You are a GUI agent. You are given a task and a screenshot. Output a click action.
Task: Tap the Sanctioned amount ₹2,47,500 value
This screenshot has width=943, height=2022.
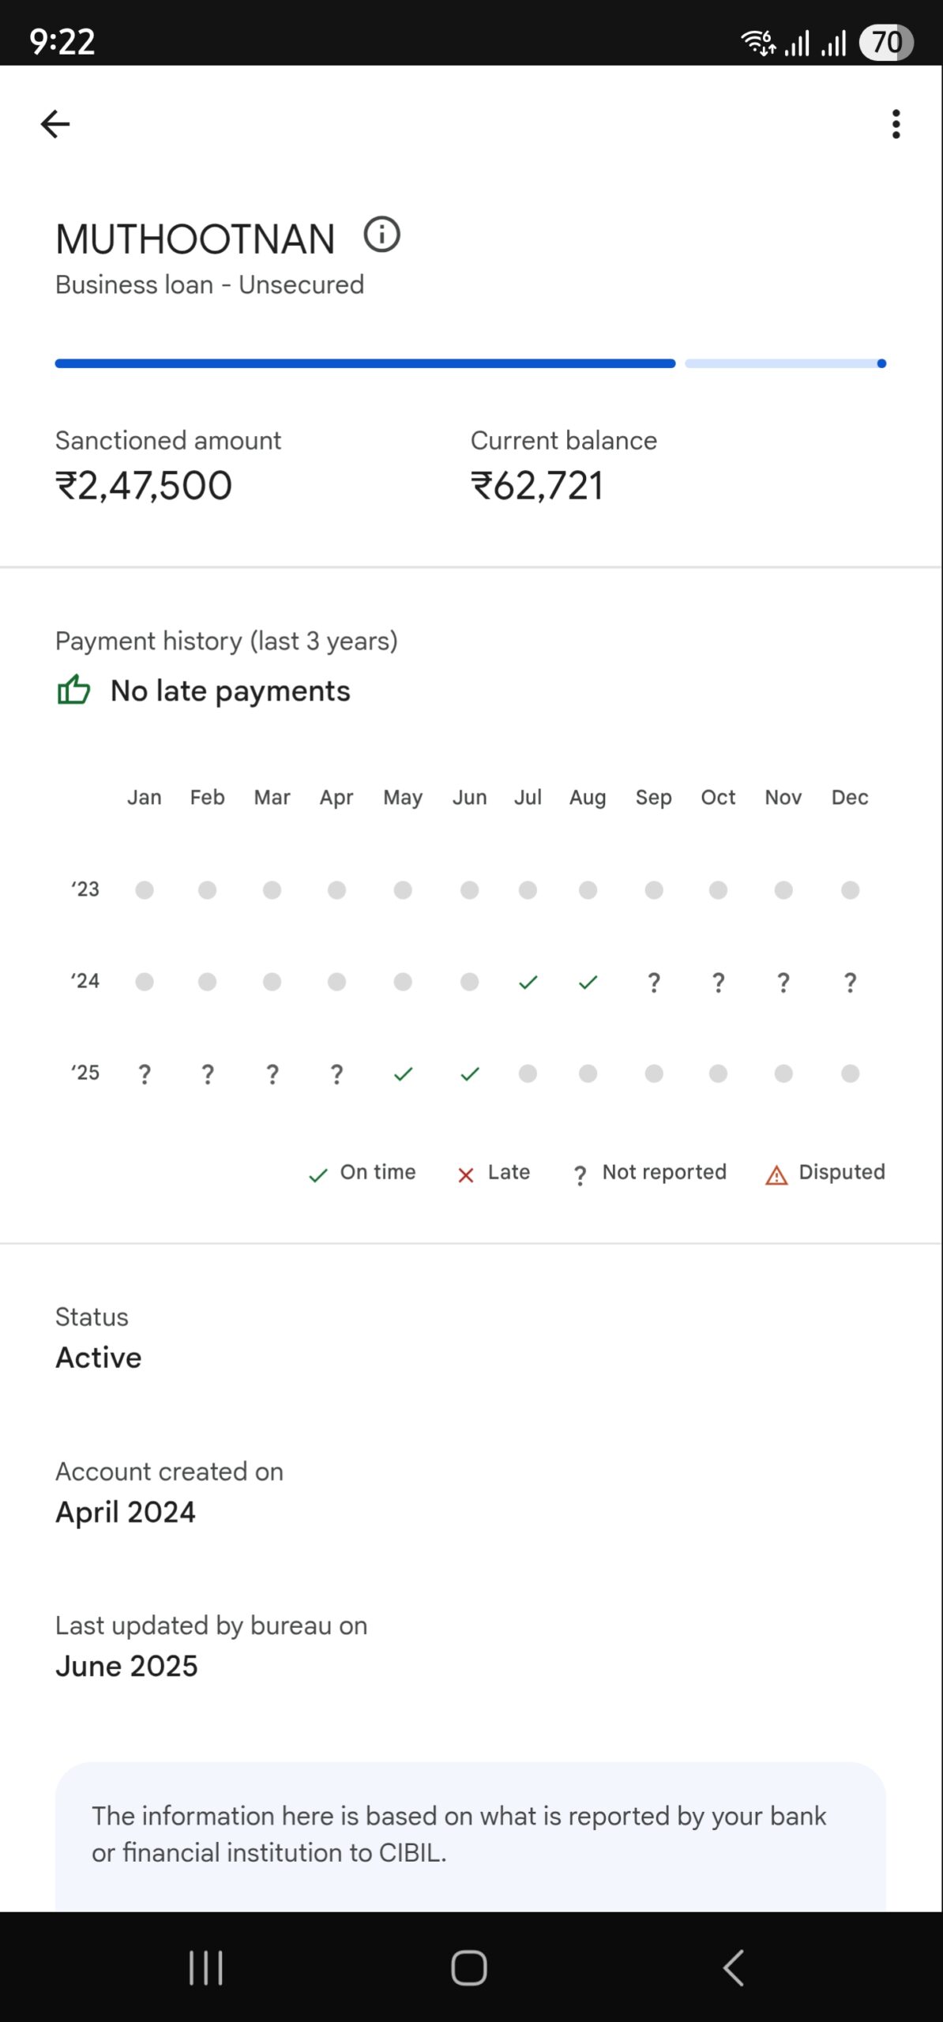click(x=144, y=486)
